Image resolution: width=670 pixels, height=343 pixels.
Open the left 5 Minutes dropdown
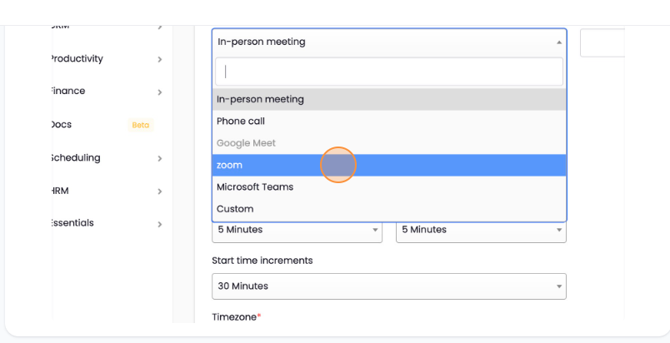[297, 230]
